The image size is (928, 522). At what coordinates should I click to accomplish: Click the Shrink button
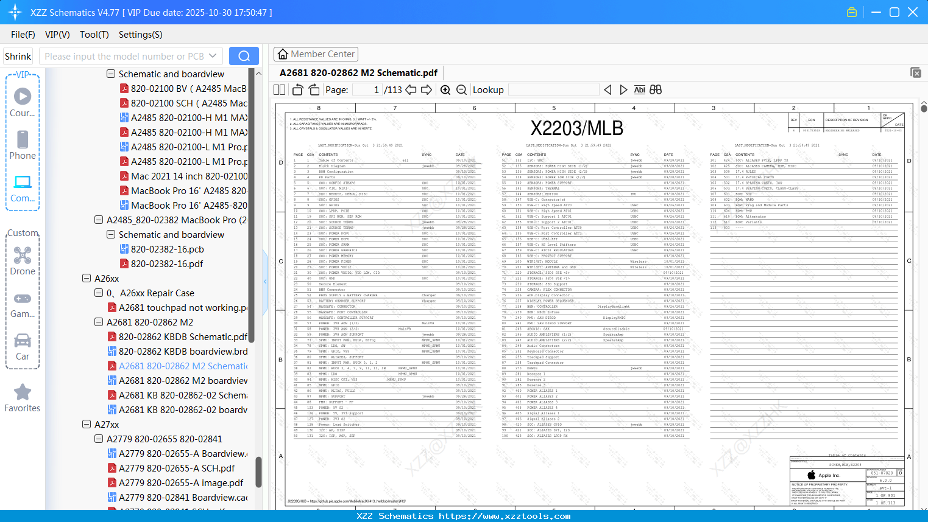(x=18, y=56)
